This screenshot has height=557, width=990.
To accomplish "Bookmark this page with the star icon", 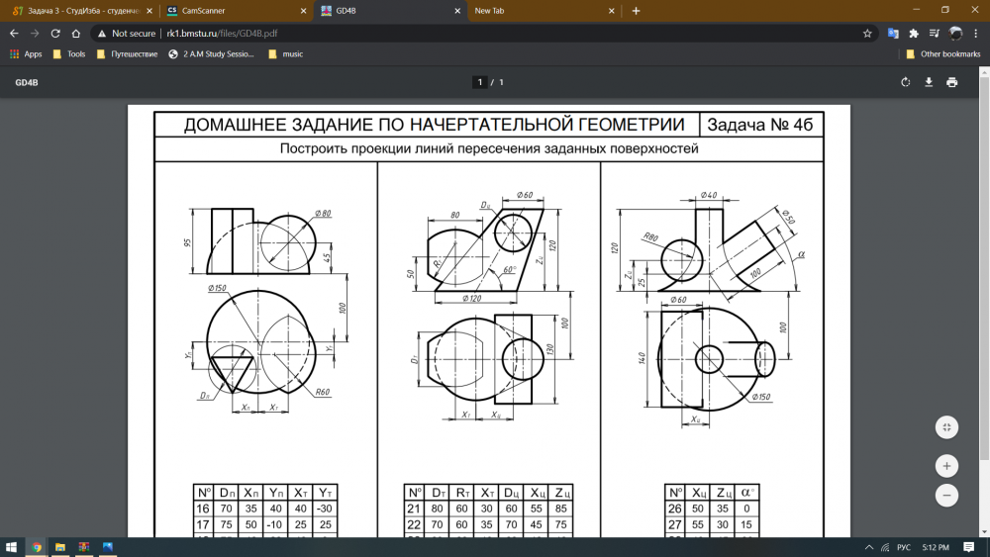I will pos(867,33).
